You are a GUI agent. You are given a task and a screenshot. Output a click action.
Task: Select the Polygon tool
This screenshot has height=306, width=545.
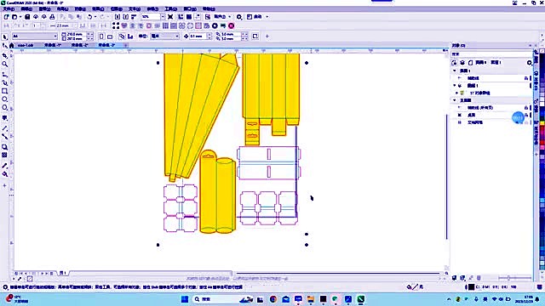[4, 108]
